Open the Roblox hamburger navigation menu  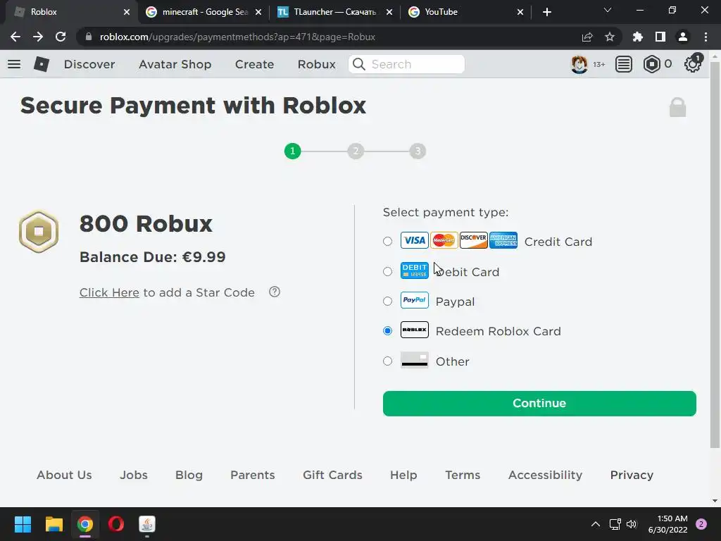14,64
